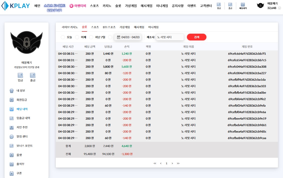
Task: Open the 04/03 - 04/03 date range picker
Action: [128, 37]
